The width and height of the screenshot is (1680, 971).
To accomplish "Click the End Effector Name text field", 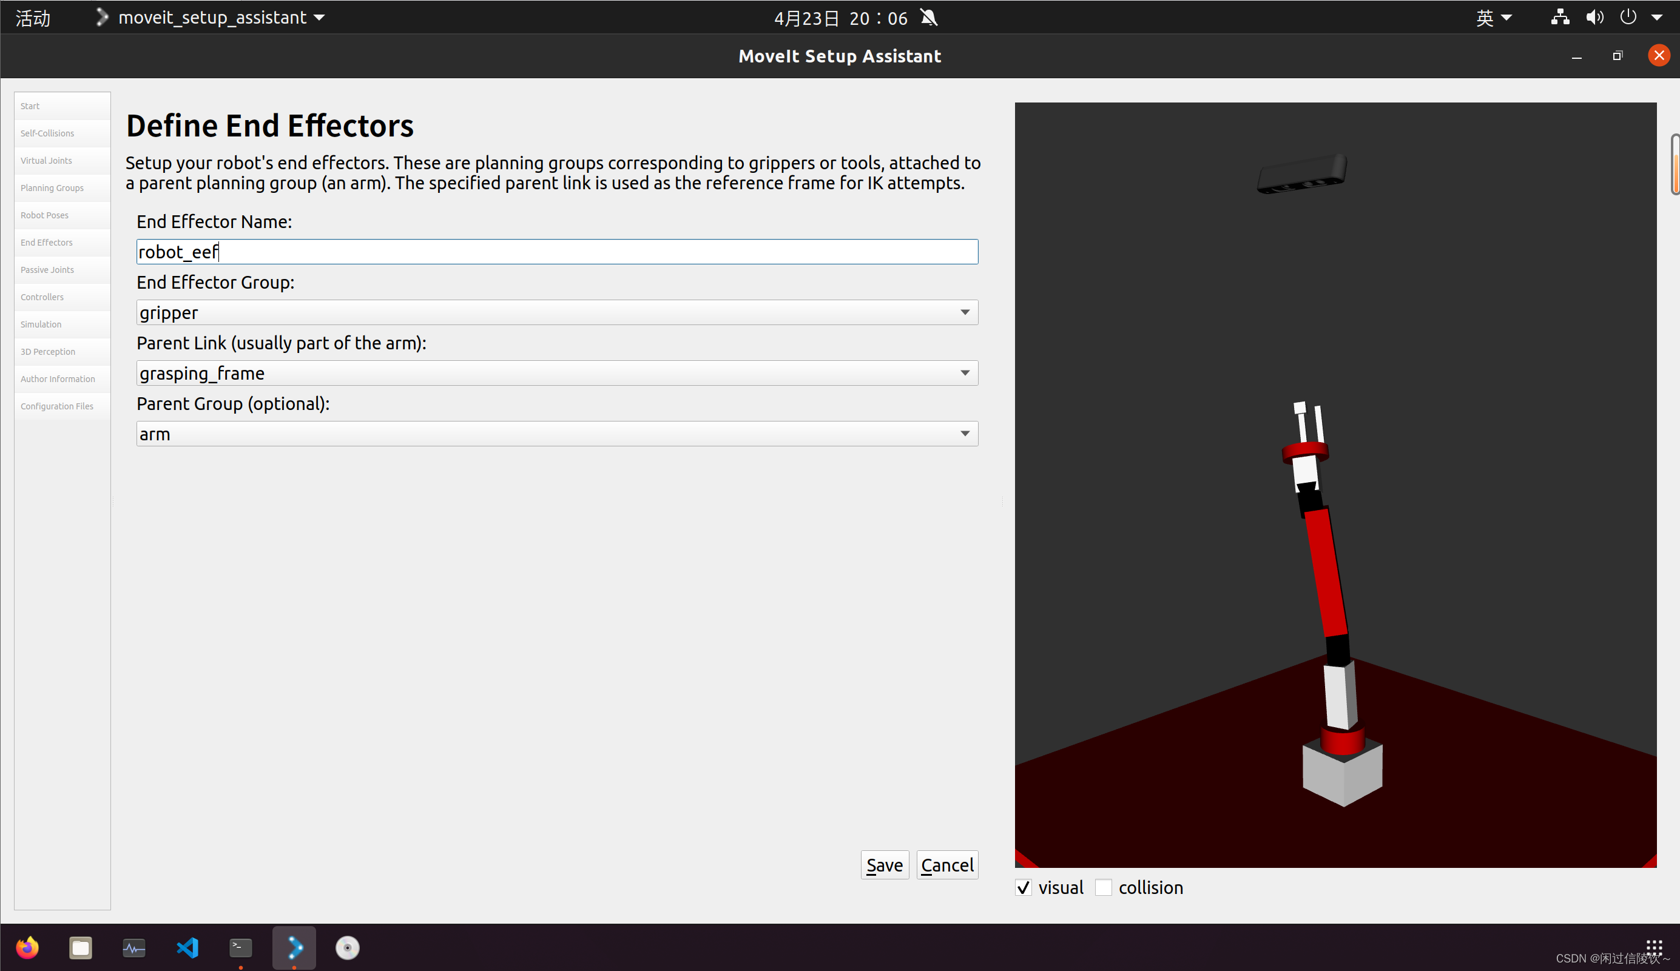I will 557,252.
